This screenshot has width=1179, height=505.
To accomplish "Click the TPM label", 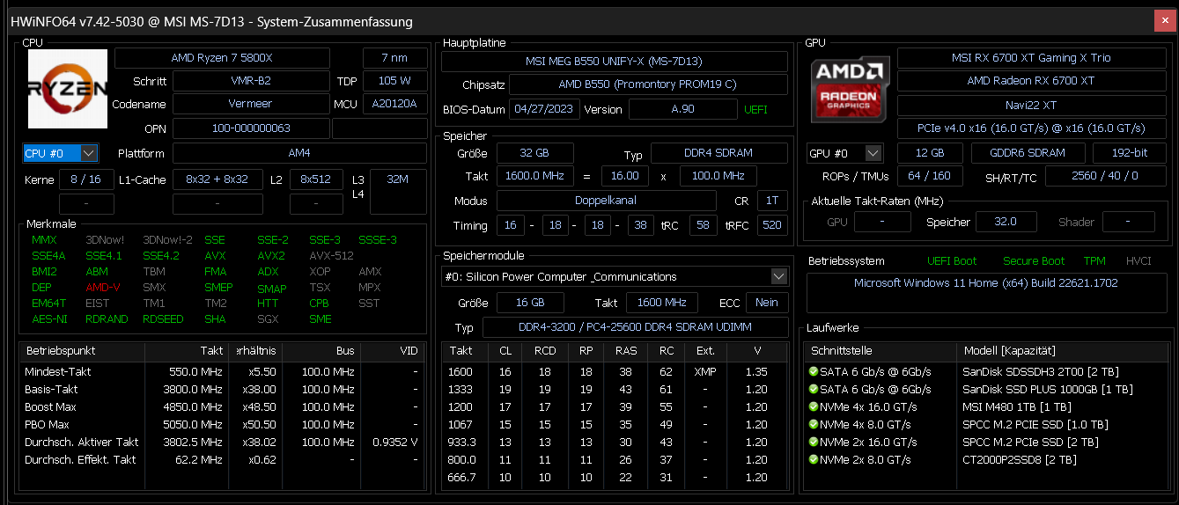I will tap(1094, 261).
